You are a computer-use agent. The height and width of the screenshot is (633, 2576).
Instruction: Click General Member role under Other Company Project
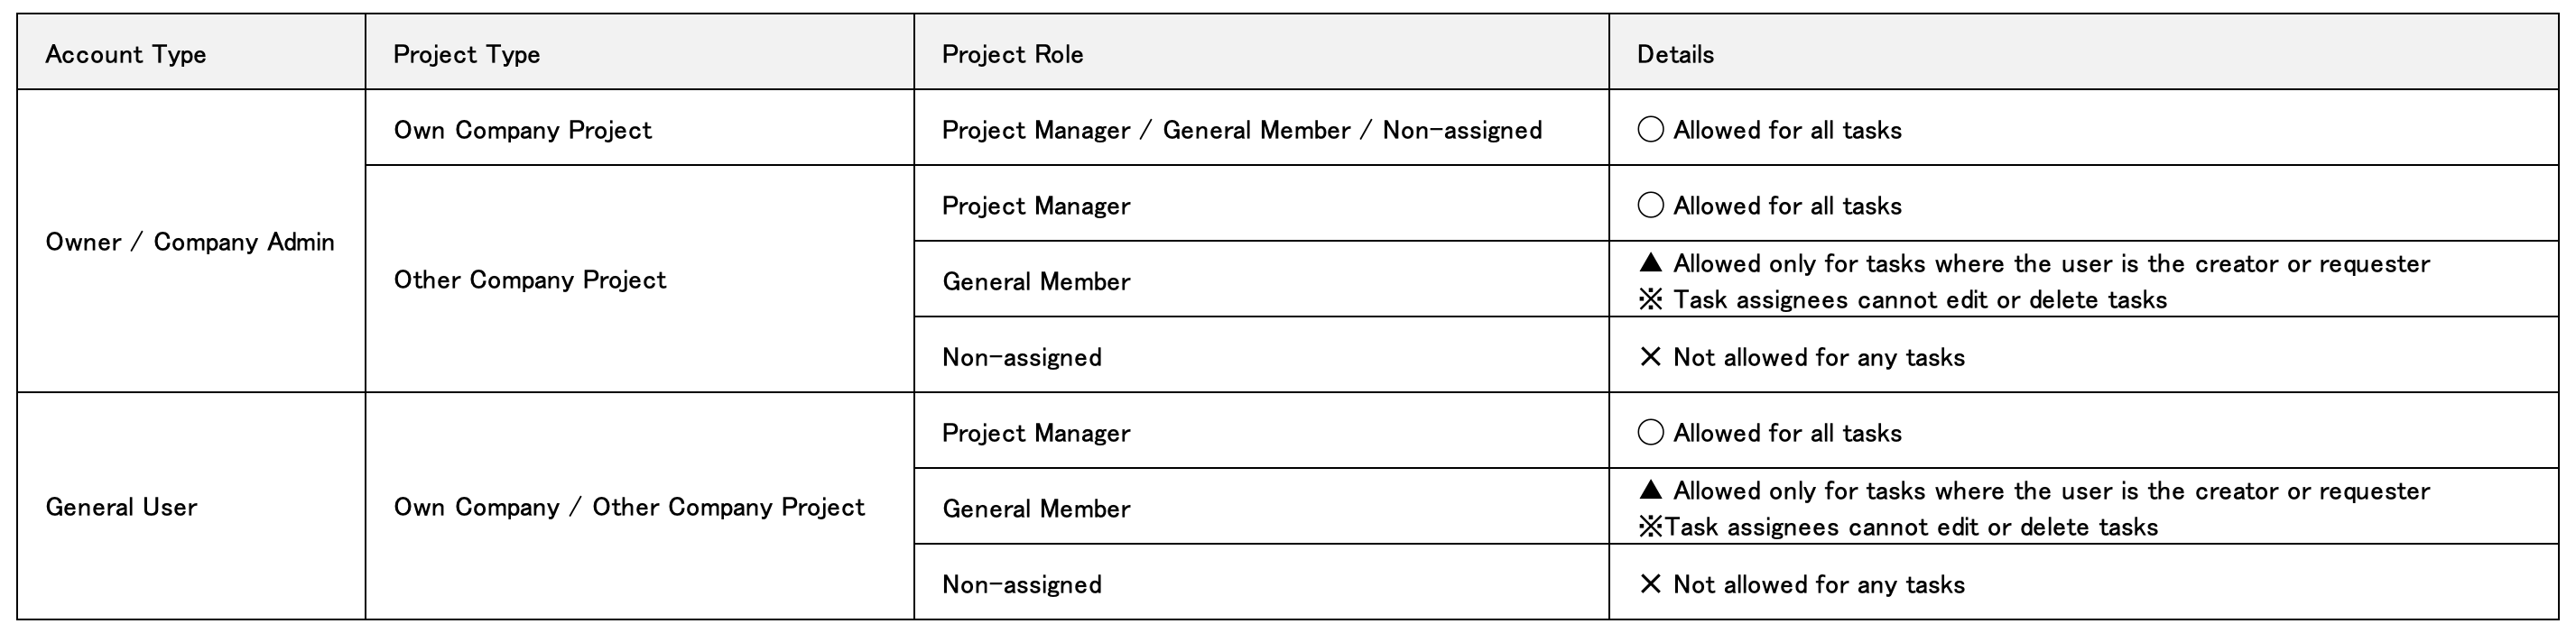pyautogui.click(x=1036, y=281)
